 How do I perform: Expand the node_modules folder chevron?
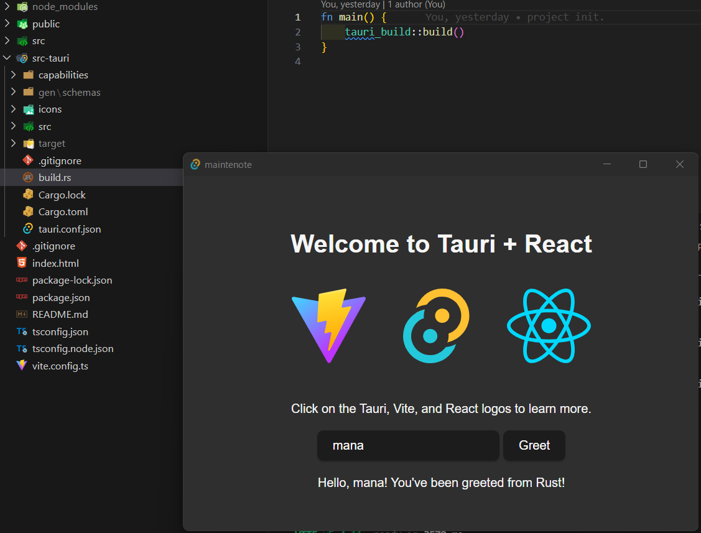point(7,6)
